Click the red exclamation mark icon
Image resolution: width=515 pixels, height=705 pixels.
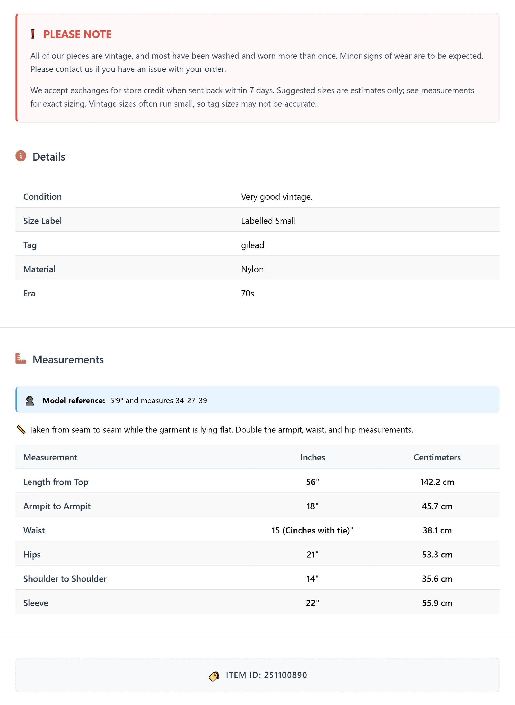coord(33,34)
